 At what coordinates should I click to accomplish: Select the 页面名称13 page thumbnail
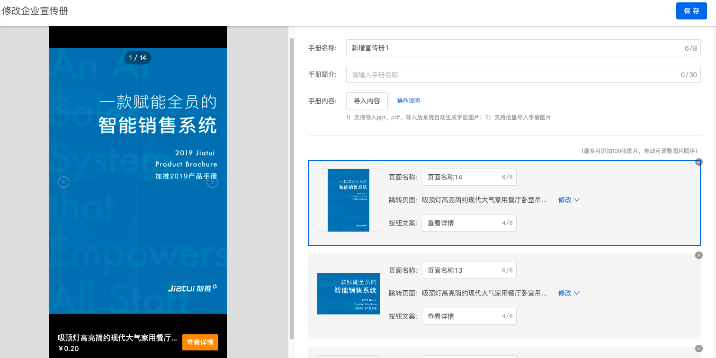(349, 294)
